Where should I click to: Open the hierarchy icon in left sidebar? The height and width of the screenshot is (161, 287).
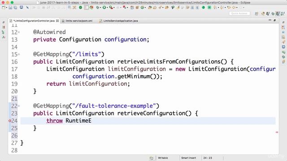click(3, 32)
